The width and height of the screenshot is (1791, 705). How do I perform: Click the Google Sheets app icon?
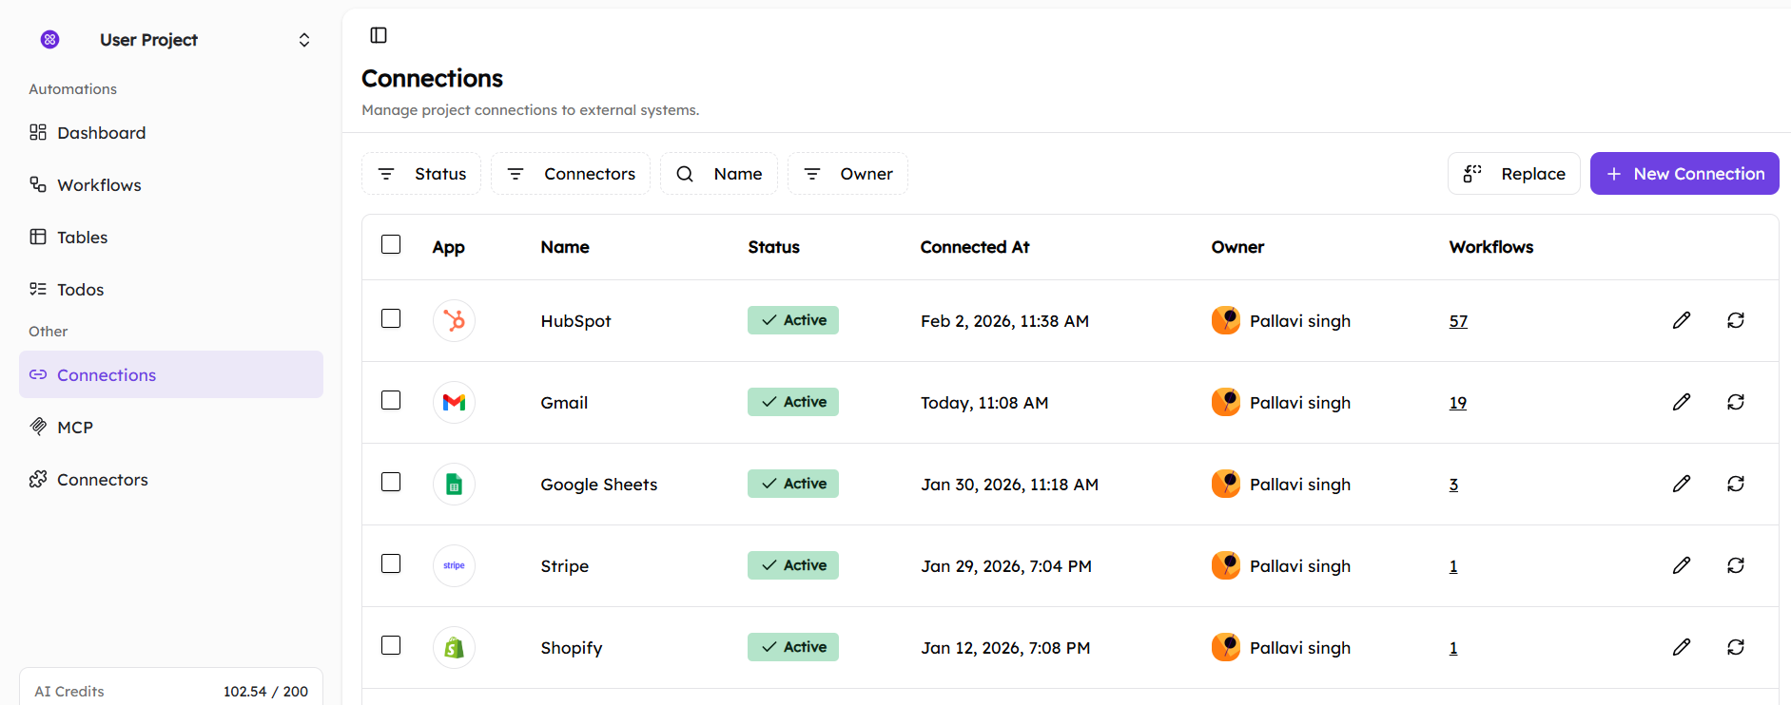(x=454, y=484)
